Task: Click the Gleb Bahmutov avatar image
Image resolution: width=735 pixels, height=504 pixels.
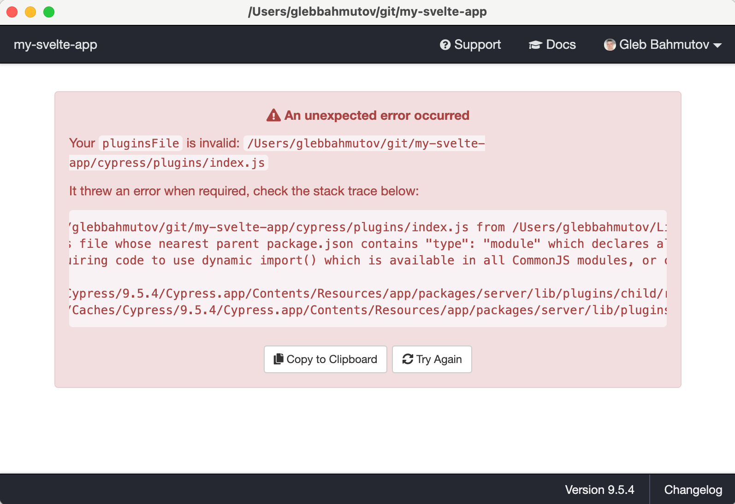Action: click(610, 45)
